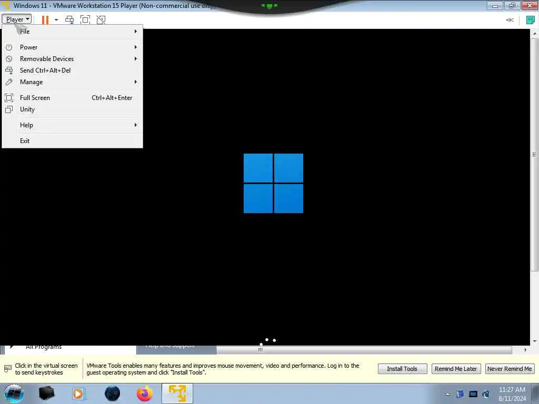Open Firefox from the taskbar
Screen dimensions: 539x404
[x=145, y=393]
